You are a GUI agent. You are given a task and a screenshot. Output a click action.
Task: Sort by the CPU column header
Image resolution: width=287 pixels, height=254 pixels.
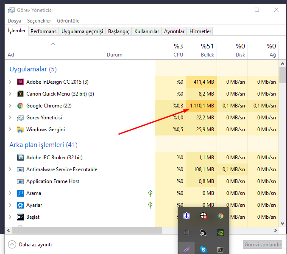pos(170,51)
